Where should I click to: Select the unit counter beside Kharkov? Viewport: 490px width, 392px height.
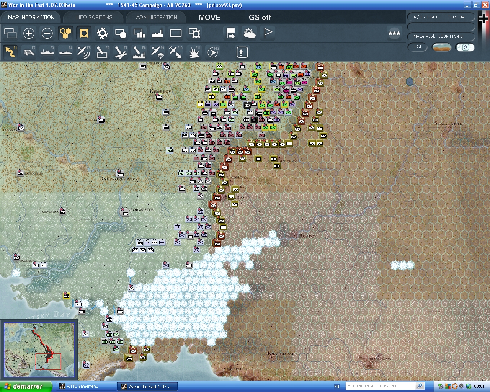158,97
